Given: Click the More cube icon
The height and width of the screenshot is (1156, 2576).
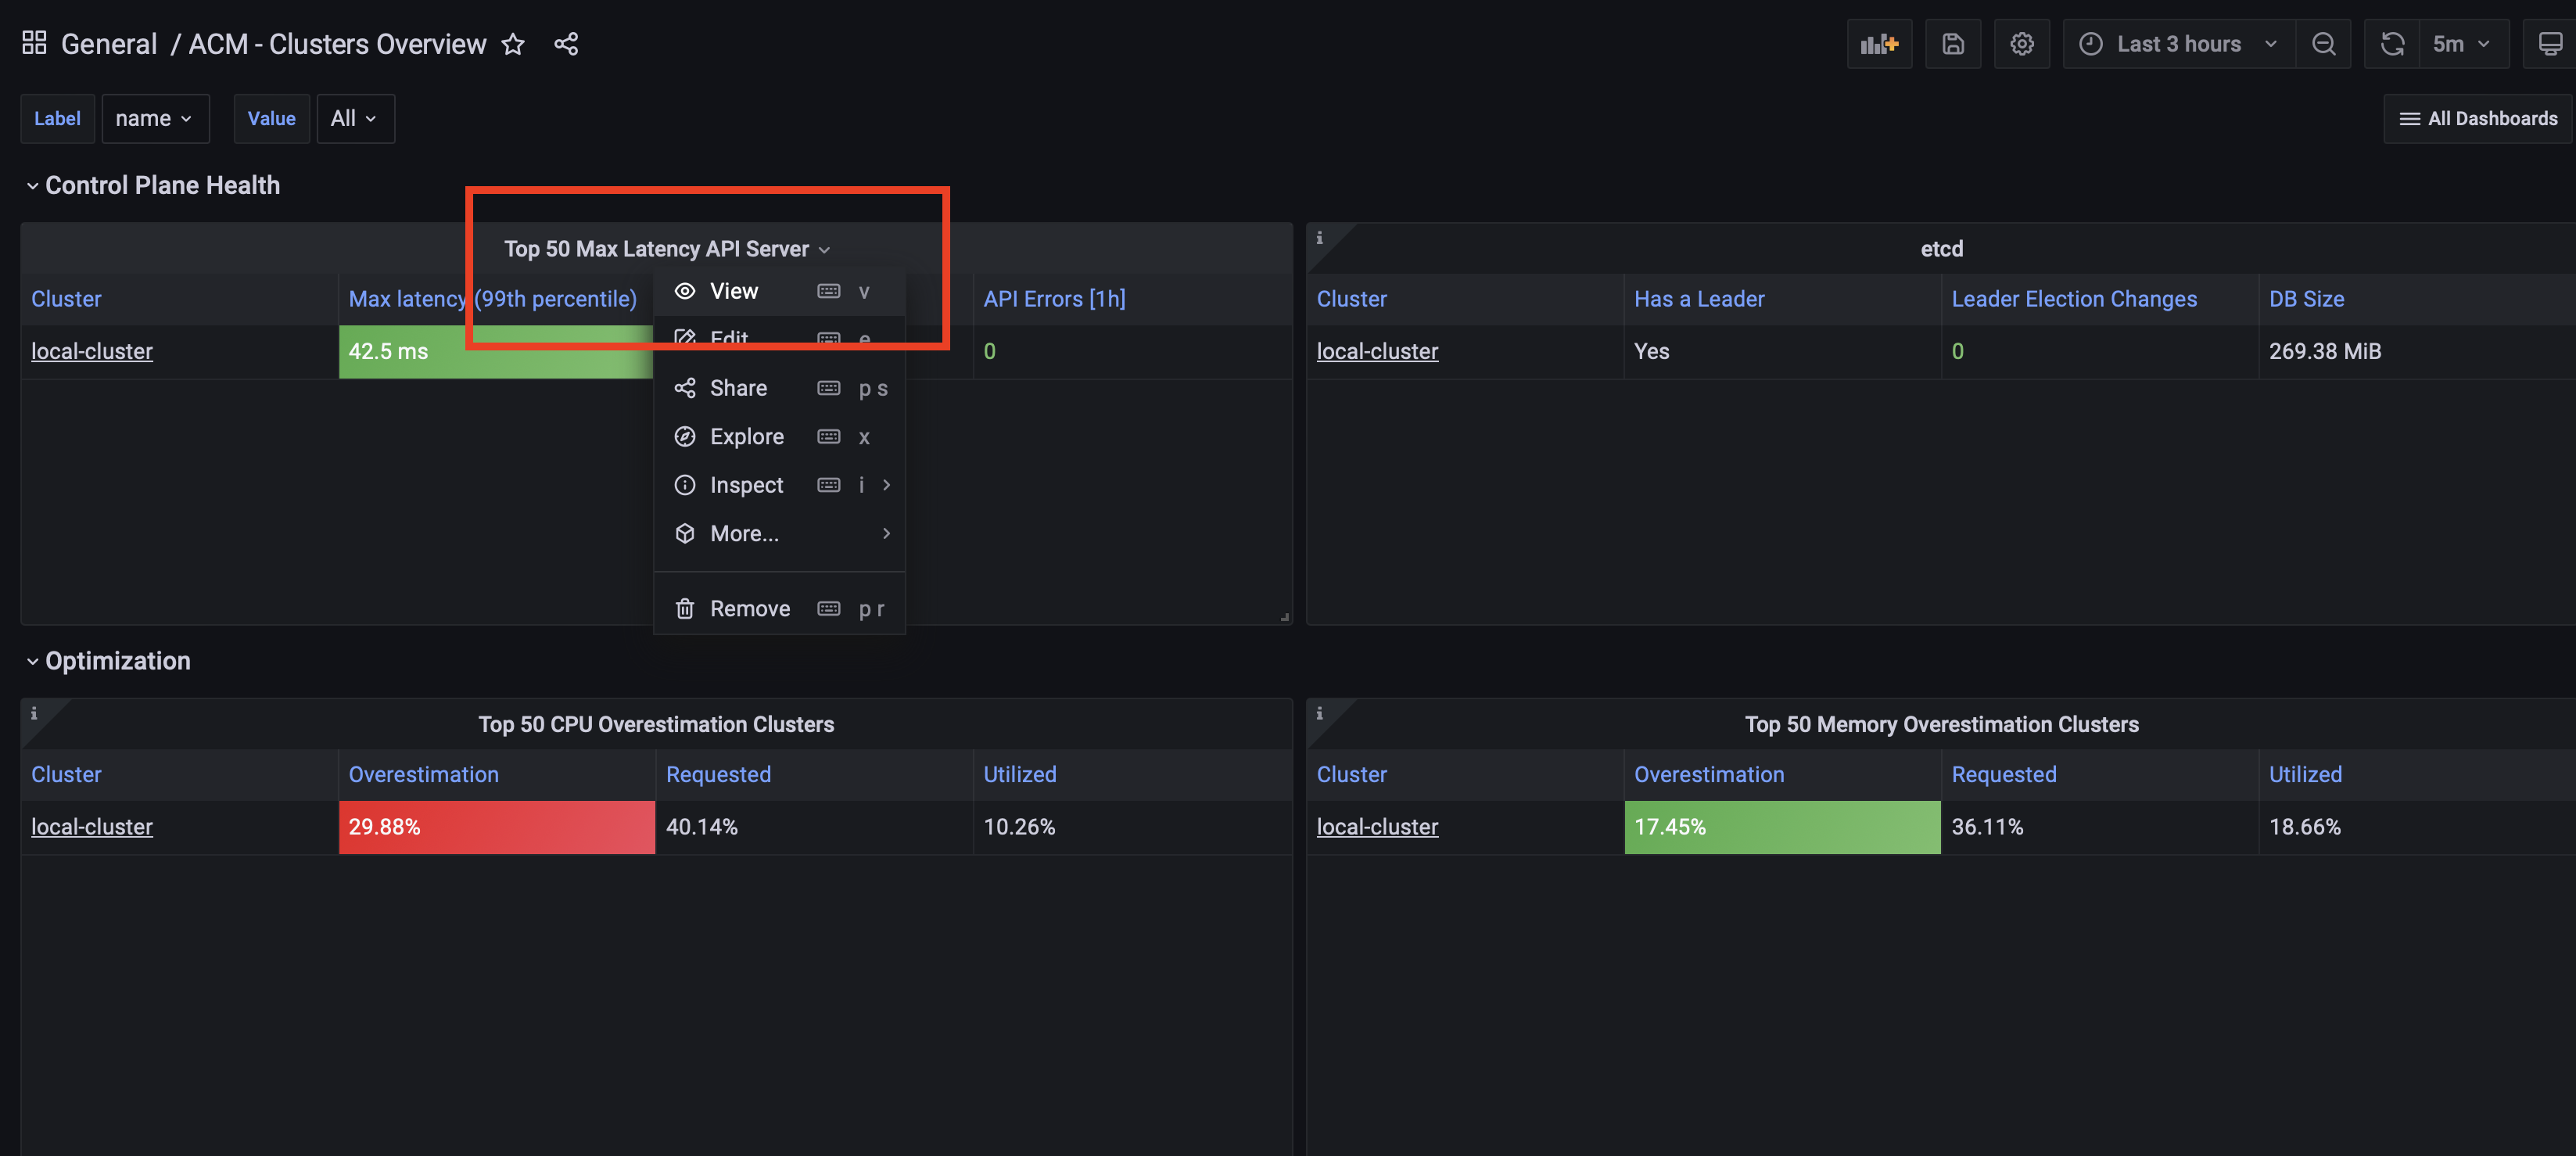Looking at the screenshot, I should click(x=684, y=533).
